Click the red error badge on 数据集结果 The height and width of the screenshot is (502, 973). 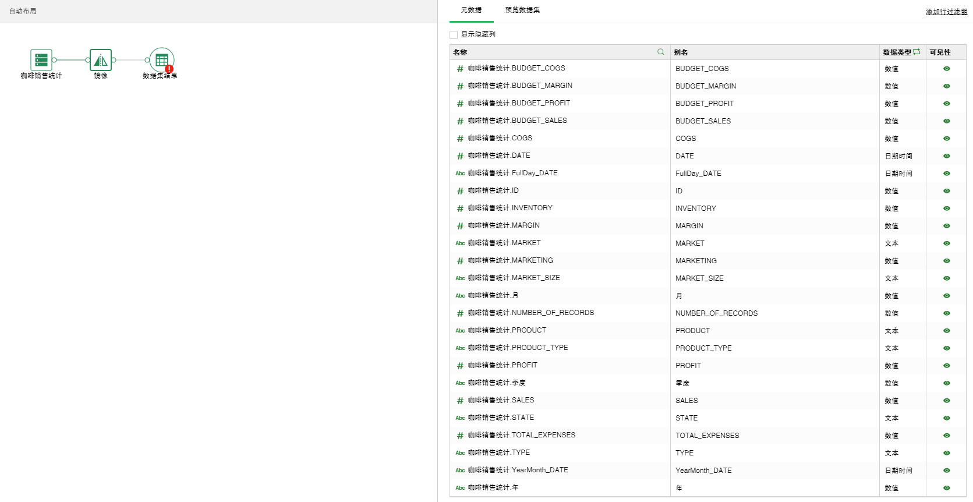(x=169, y=69)
